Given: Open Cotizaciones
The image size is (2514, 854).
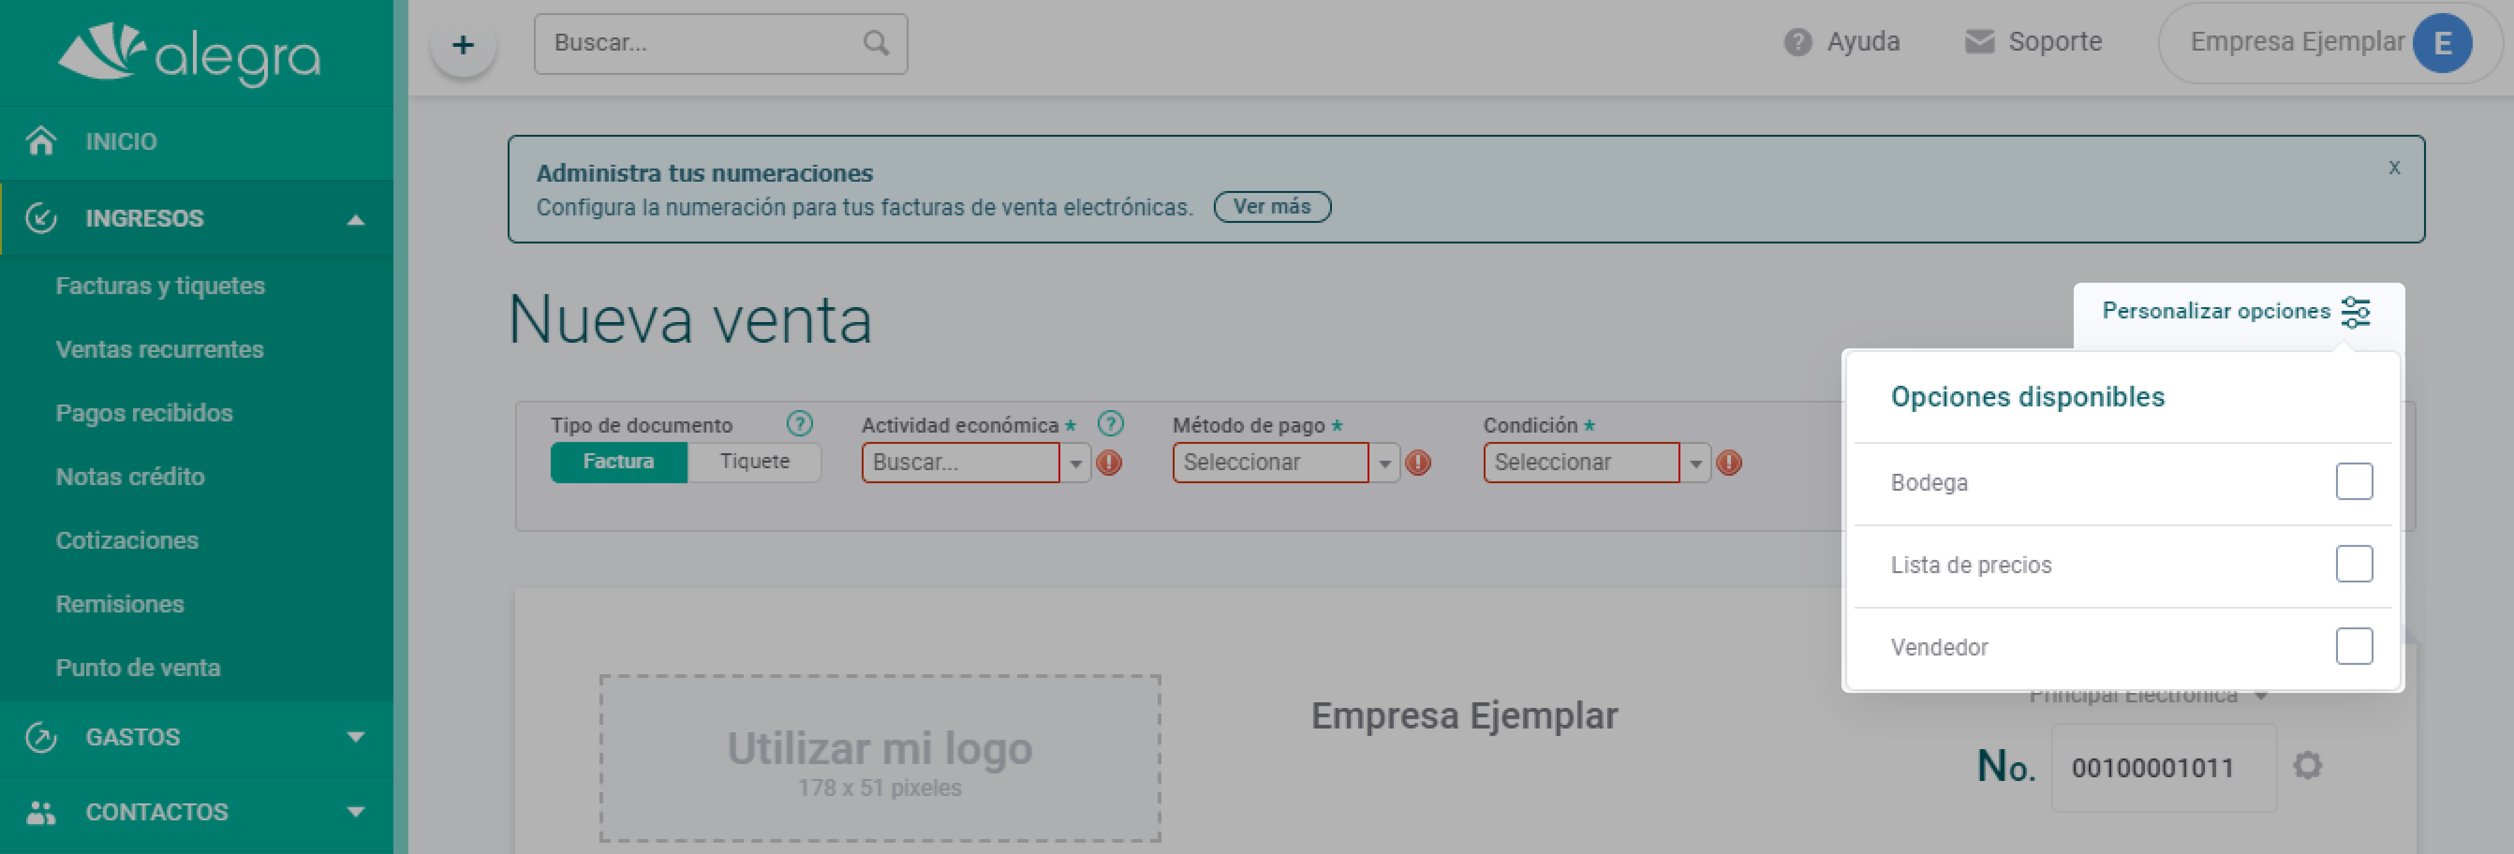Looking at the screenshot, I should coord(127,541).
